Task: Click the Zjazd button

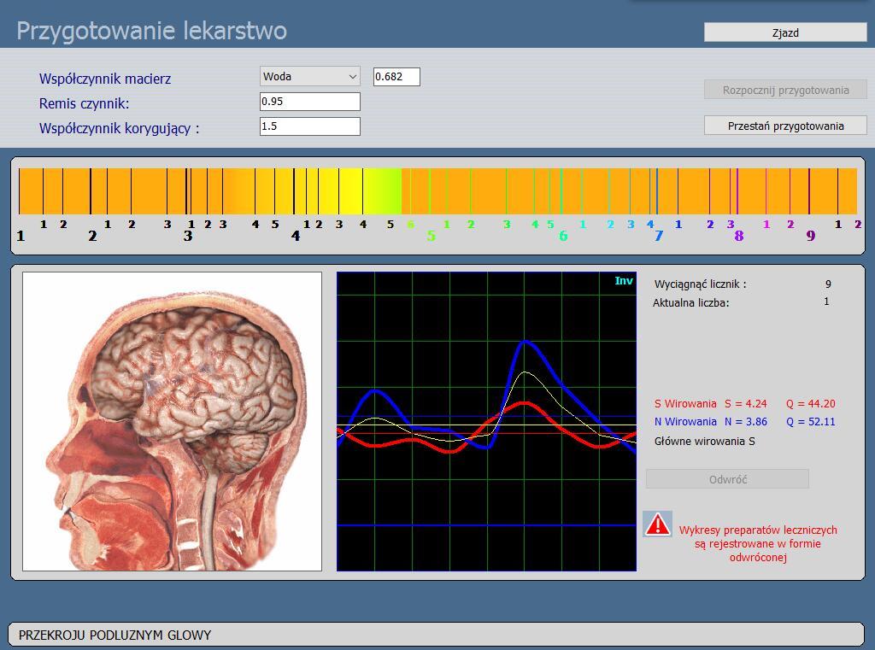Action: pos(785,32)
